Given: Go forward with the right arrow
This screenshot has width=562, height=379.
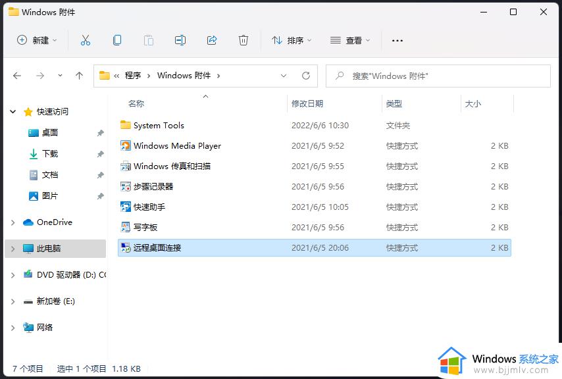Looking at the screenshot, I should point(40,76).
